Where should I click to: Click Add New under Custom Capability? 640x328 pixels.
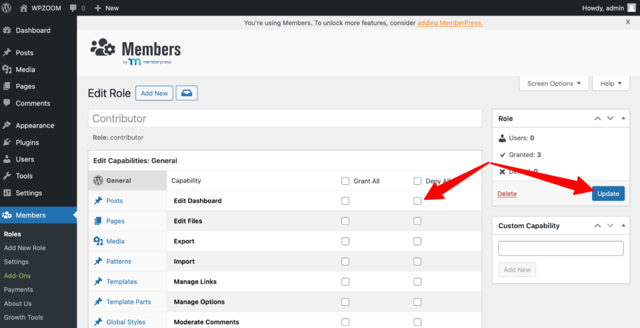coord(517,270)
